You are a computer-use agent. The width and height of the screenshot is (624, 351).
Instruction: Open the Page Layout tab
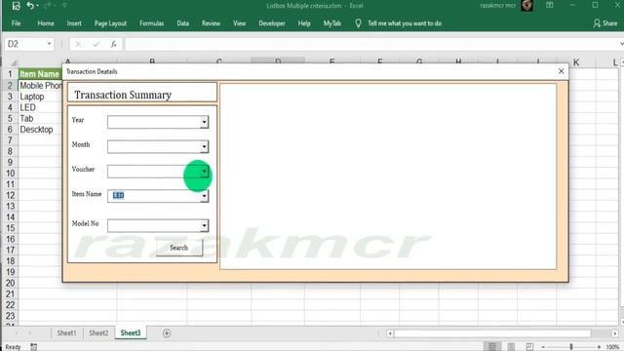pos(110,23)
